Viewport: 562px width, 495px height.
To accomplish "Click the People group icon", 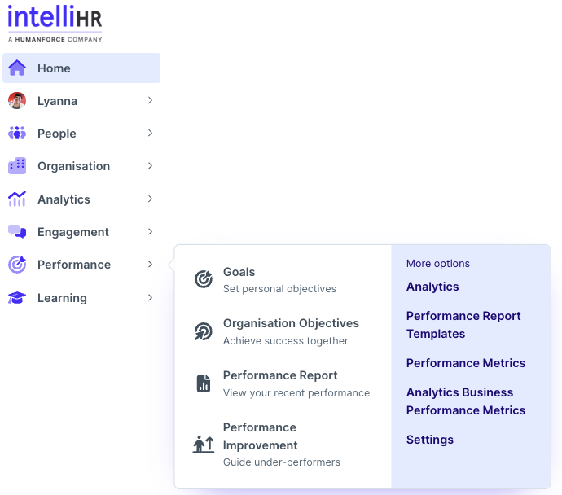I will (x=17, y=134).
